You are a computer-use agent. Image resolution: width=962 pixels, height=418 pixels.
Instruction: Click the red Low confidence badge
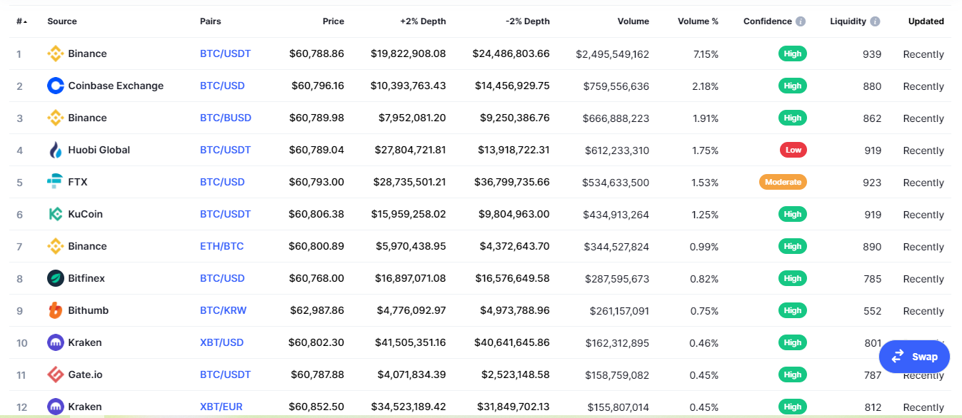coord(793,150)
